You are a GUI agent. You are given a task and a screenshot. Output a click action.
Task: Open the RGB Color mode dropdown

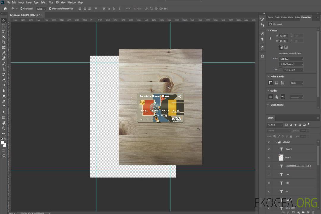[x=291, y=59]
